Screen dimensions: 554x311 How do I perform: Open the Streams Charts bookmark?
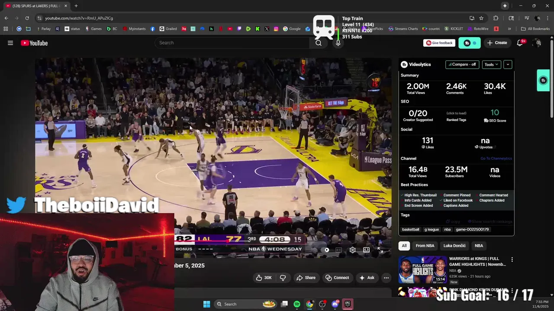pos(403,29)
